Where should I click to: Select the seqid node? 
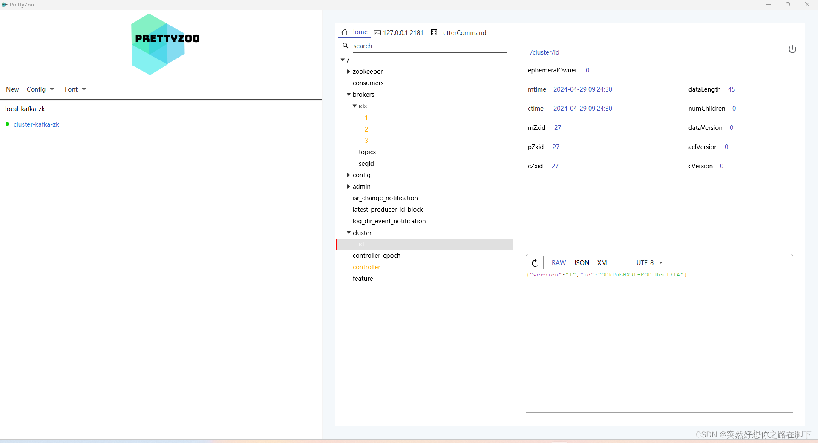click(366, 164)
